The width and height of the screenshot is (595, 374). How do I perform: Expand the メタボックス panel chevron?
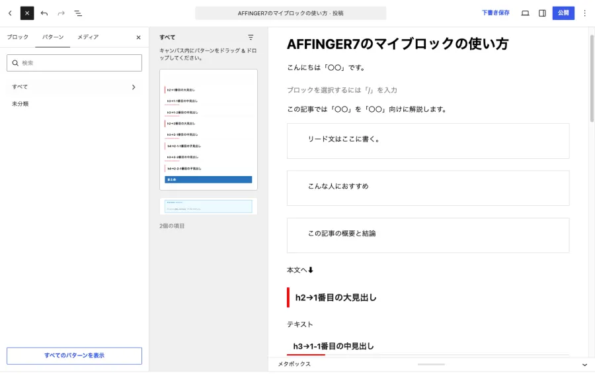584,365
